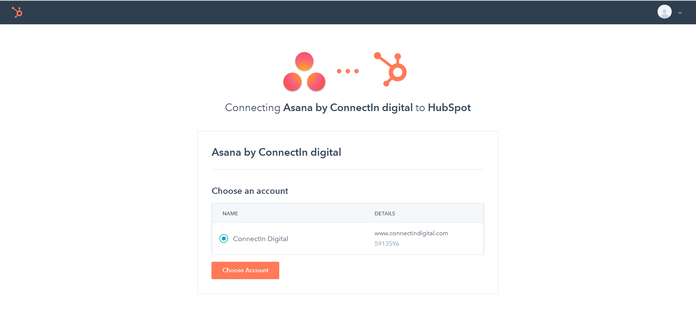Open the user avatar profile icon
The width and height of the screenshot is (696, 322).
pos(664,12)
